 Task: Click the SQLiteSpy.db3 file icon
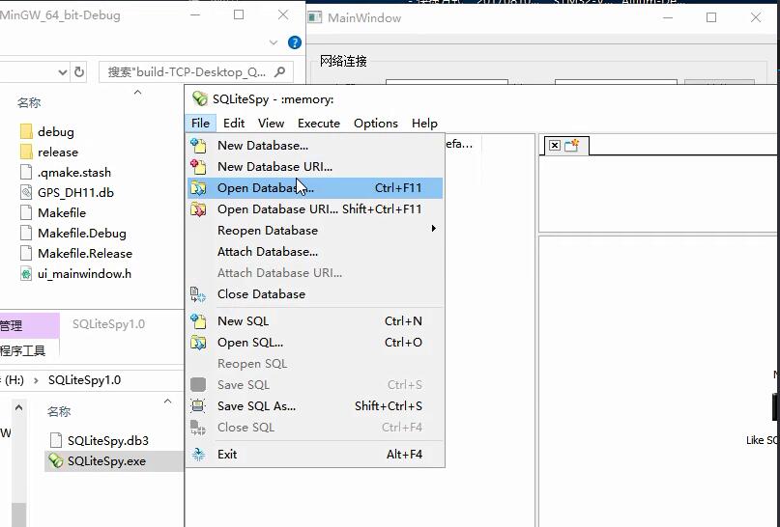pyautogui.click(x=56, y=440)
